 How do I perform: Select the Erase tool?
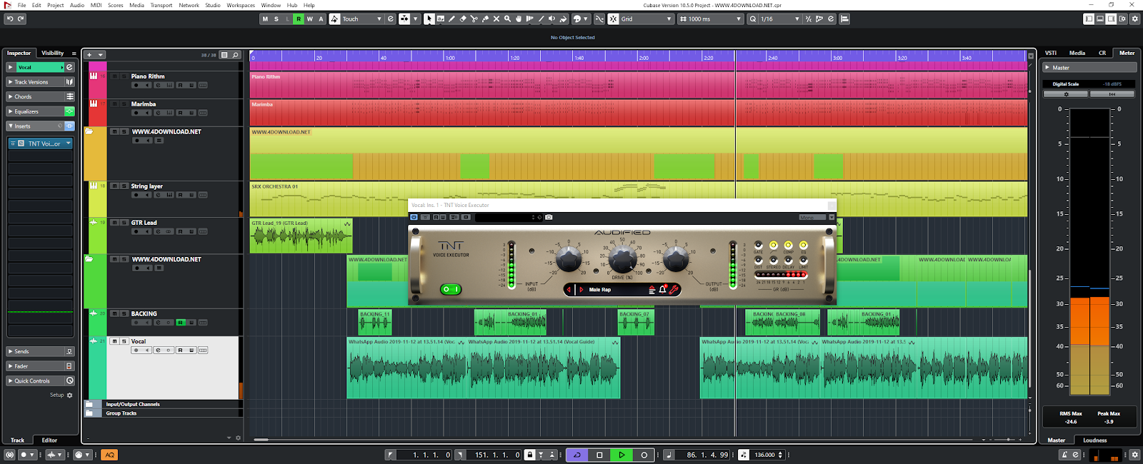463,19
